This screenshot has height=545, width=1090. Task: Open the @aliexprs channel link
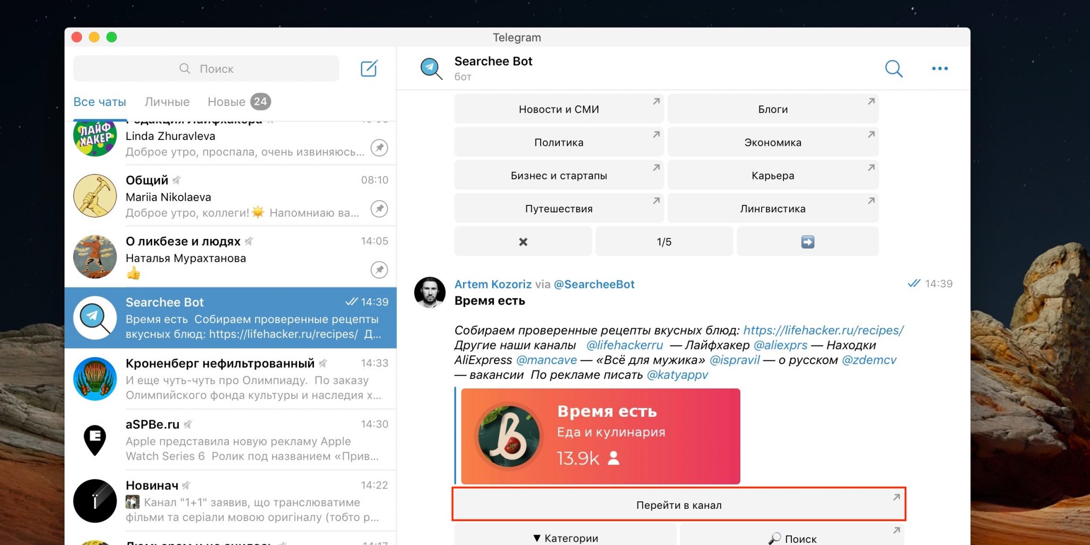click(x=780, y=345)
